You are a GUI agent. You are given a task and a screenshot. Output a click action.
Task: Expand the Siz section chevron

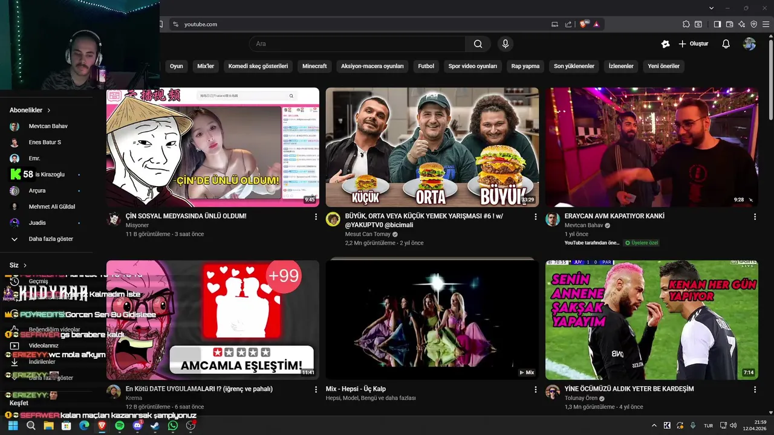point(25,265)
